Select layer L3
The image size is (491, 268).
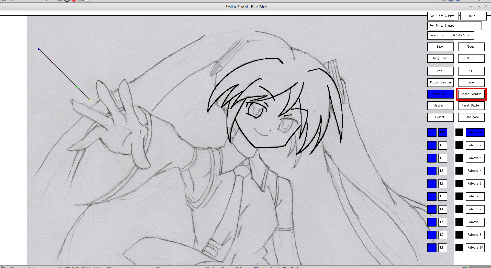pyautogui.click(x=442, y=222)
